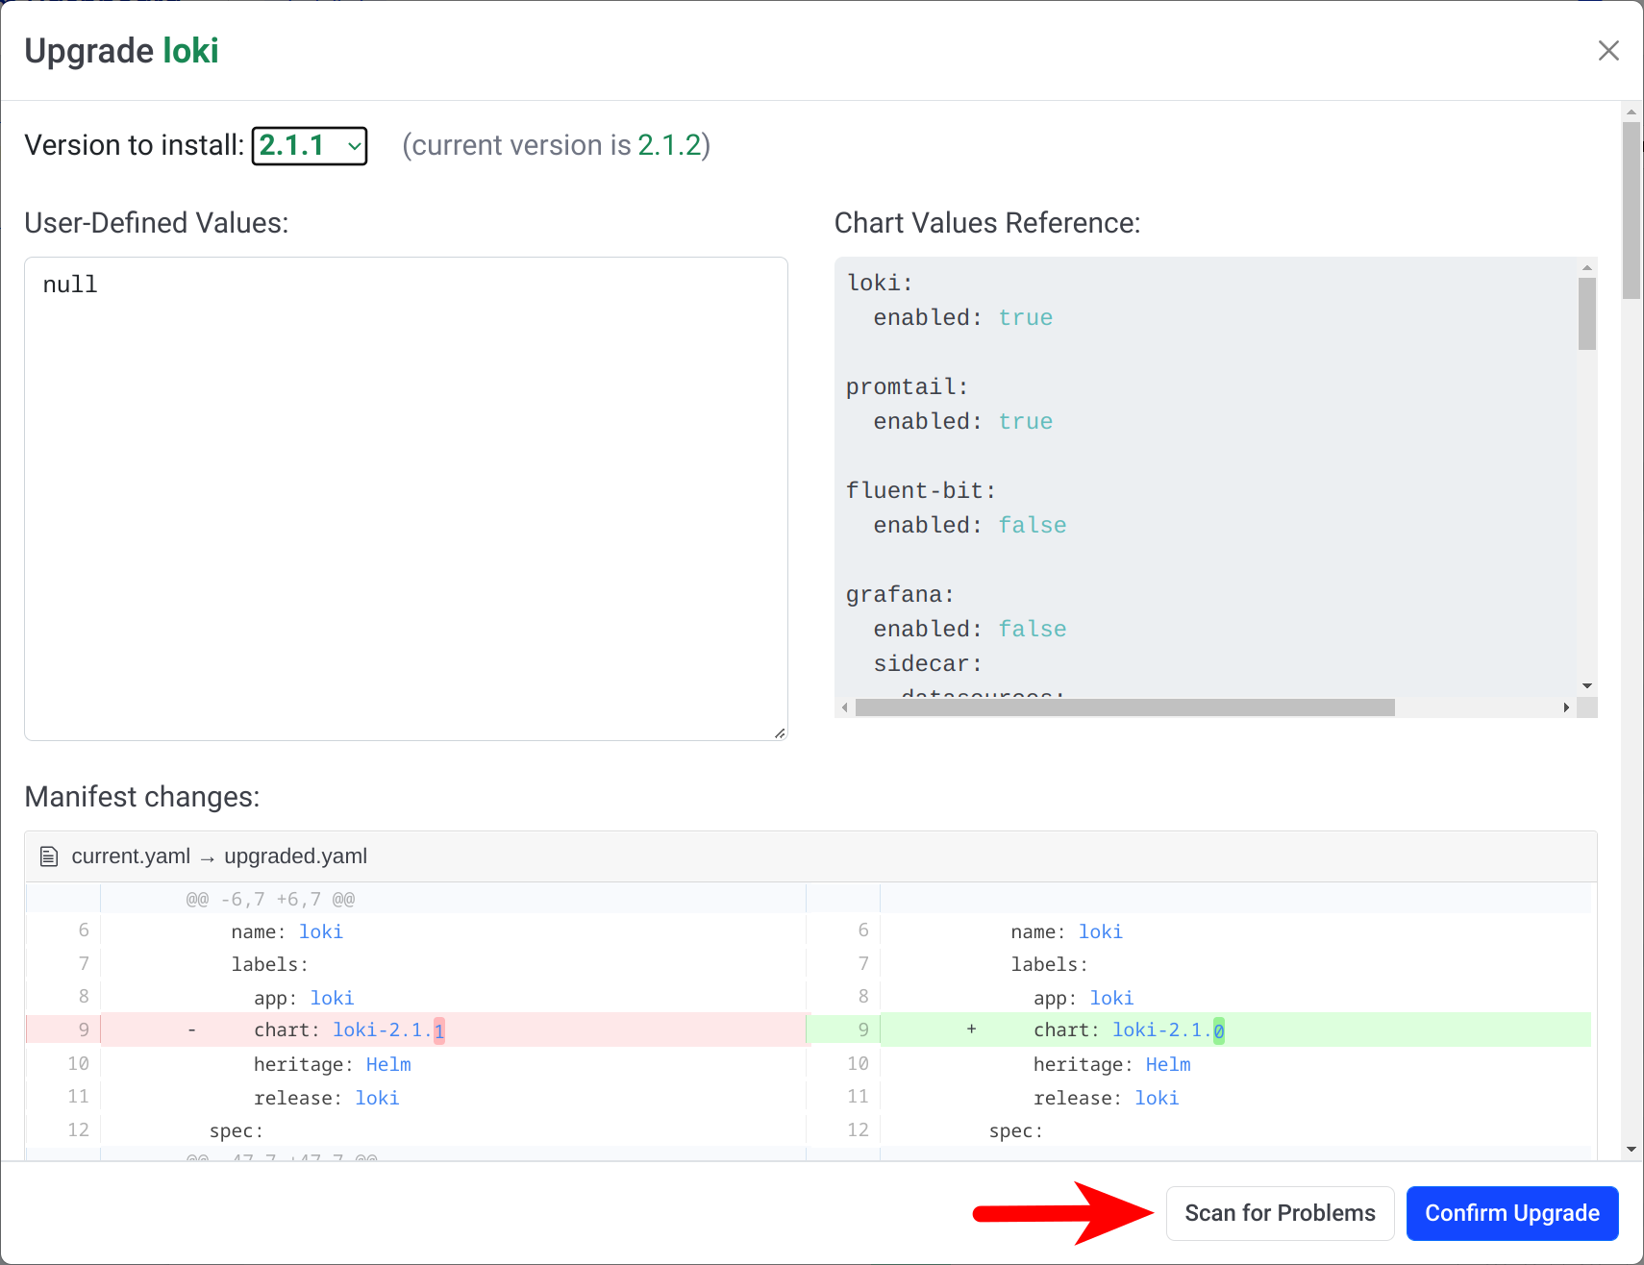Click the Chart Values Reference scroll right arrow

pos(1566,707)
